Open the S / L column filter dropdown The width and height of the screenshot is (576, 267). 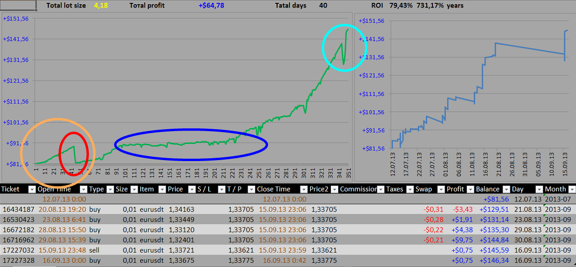click(221, 189)
